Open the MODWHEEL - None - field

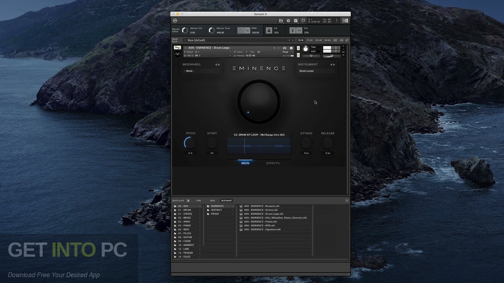pyautogui.click(x=201, y=71)
